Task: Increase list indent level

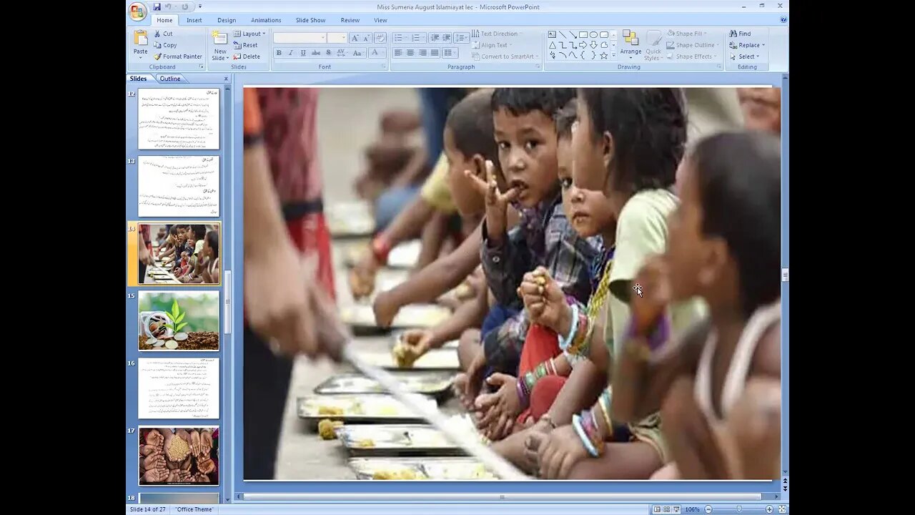Action: point(446,38)
